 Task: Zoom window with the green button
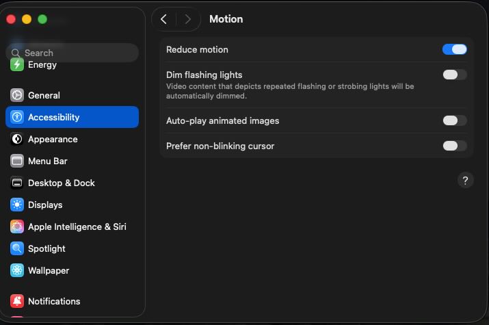[x=42, y=19]
